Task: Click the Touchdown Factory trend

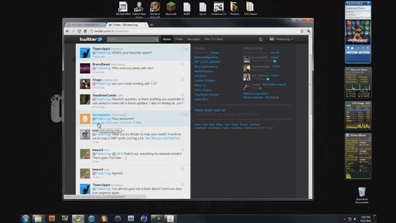Action: 207,95
